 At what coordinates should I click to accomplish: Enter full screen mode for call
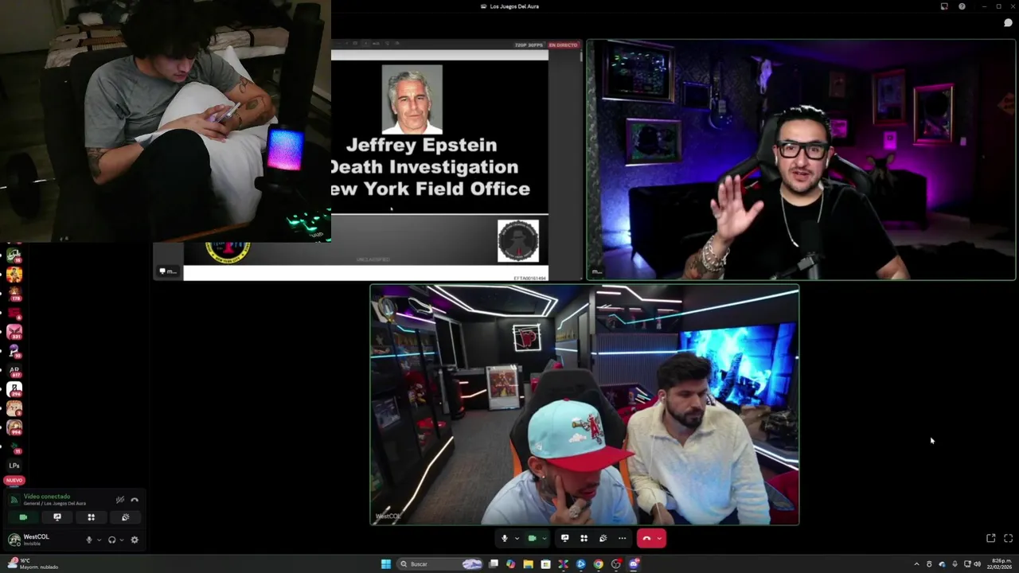pos(1008,538)
